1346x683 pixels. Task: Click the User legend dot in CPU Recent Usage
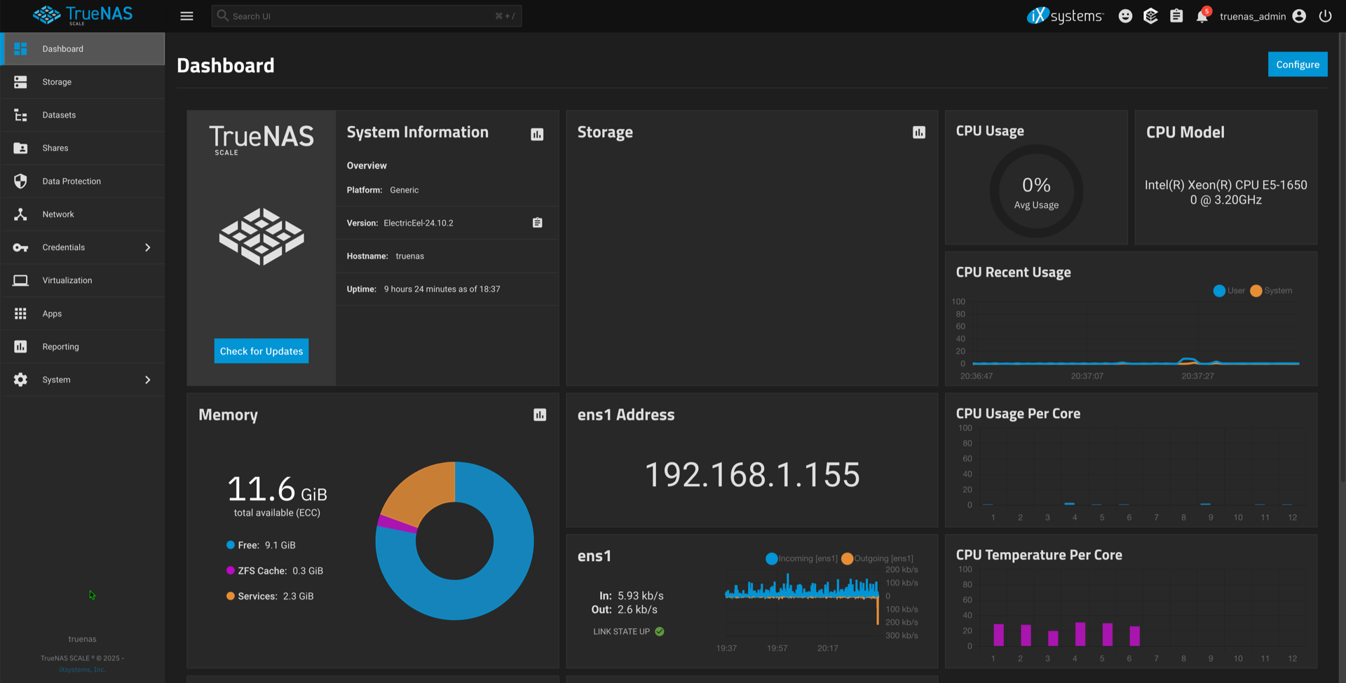click(1219, 291)
